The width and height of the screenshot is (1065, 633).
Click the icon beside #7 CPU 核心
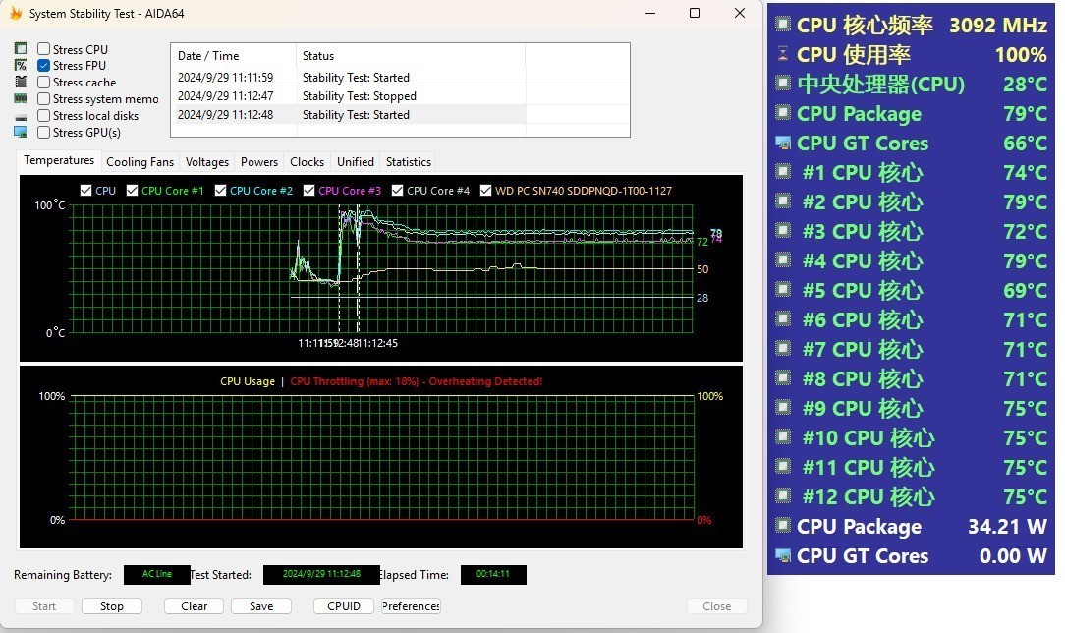point(782,348)
